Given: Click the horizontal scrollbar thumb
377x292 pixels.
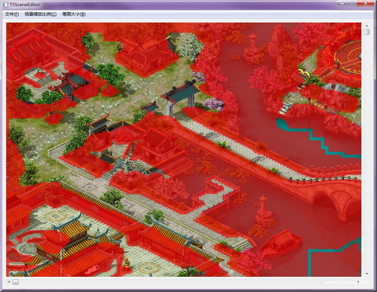Looking at the screenshot, I should click(16, 282).
